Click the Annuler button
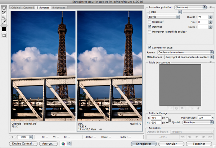The width and height of the screenshot is (216, 148). 171,143
